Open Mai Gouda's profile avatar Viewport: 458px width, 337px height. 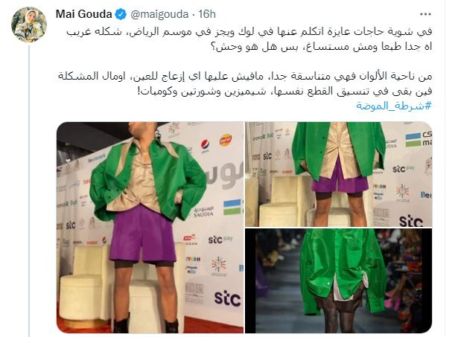point(29,25)
